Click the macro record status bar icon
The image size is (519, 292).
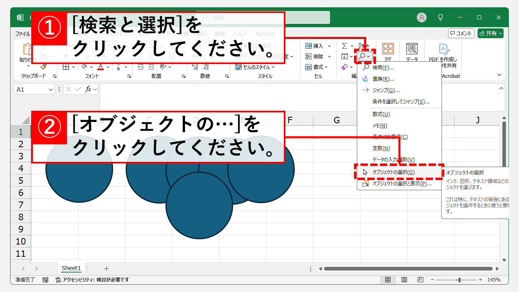pos(45,280)
